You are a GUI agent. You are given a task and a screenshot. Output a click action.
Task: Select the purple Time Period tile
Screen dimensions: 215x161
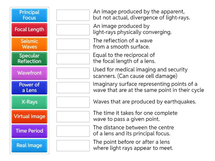click(30, 131)
